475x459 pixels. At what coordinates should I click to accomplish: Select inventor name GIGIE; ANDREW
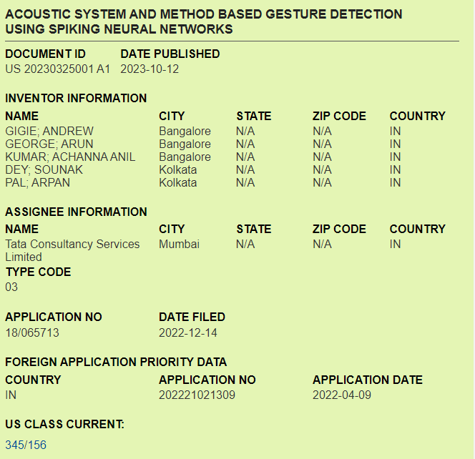(49, 132)
